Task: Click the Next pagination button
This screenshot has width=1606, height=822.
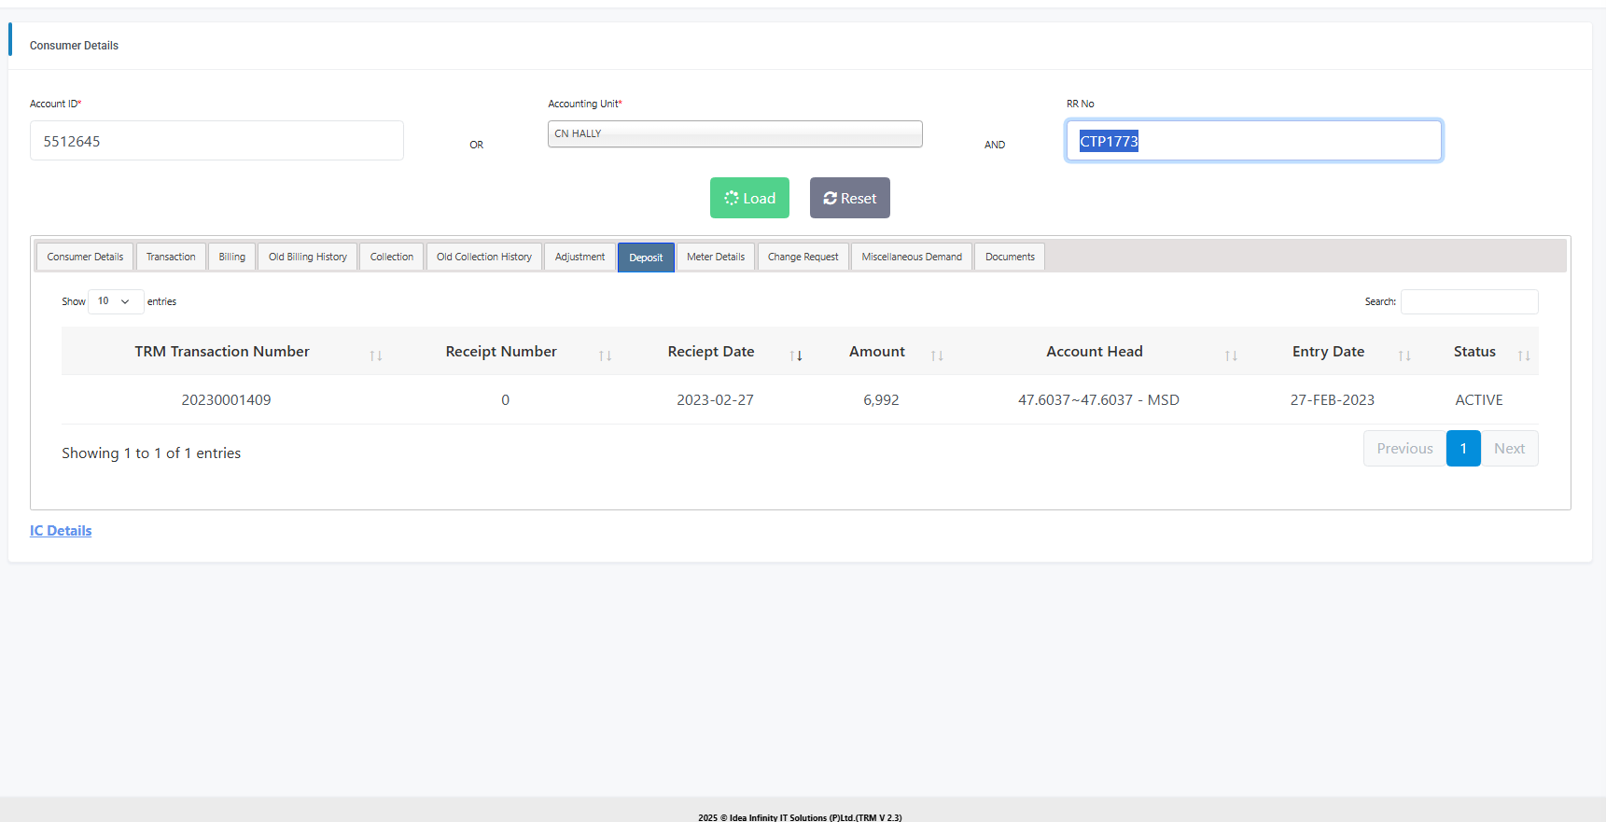Action: coord(1509,449)
